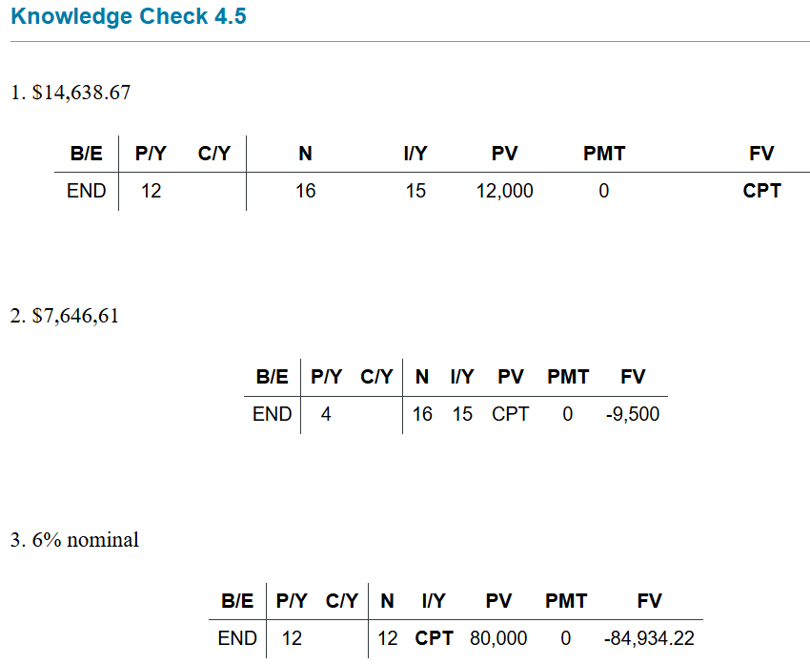This screenshot has width=810, height=665.
Task: Select the -84,934.22 FV value
Action: [x=649, y=638]
